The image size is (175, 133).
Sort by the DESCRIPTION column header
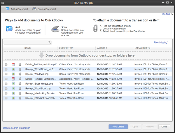pyautogui.click(x=66, y=48)
